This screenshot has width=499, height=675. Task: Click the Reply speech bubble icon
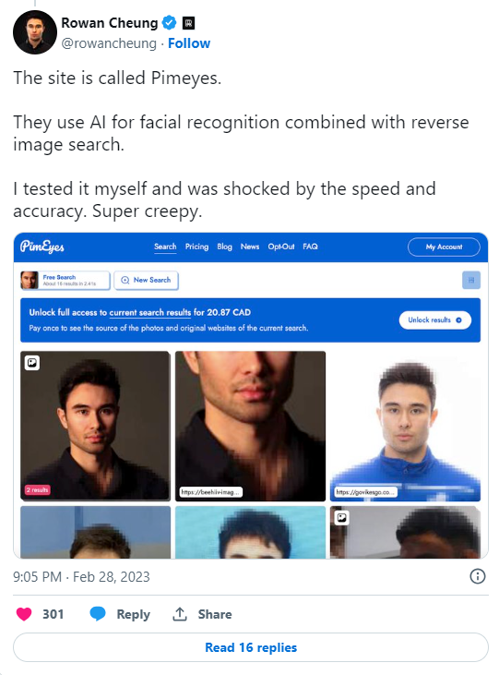[x=98, y=614]
